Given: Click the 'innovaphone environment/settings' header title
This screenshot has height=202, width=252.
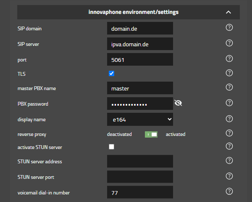Looking at the screenshot, I should (134, 12).
